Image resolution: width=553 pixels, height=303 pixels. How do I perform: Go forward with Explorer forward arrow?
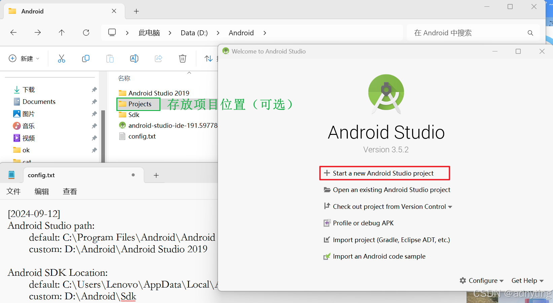tap(38, 33)
